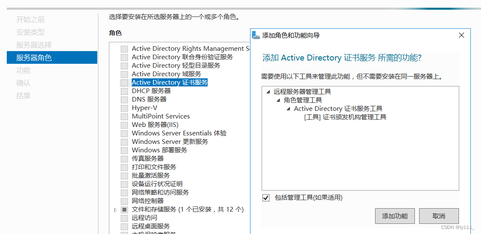The height and width of the screenshot is (234, 481).
Task: Click 取消 button in dialog
Action: click(439, 216)
